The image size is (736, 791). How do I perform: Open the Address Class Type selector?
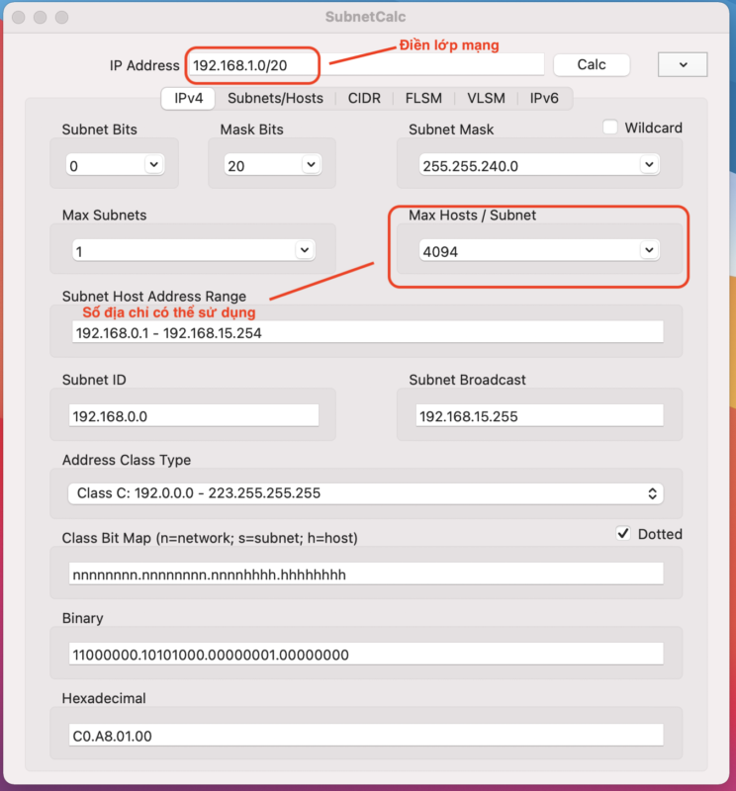tap(365, 493)
